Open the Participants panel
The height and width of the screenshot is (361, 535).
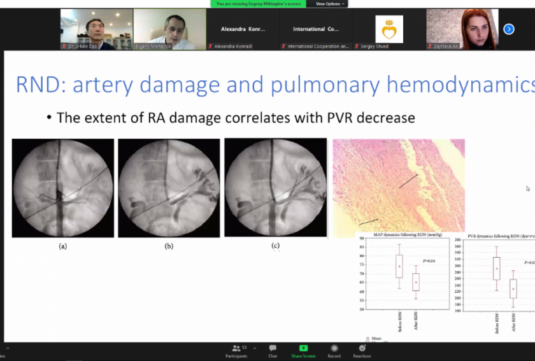click(236, 350)
